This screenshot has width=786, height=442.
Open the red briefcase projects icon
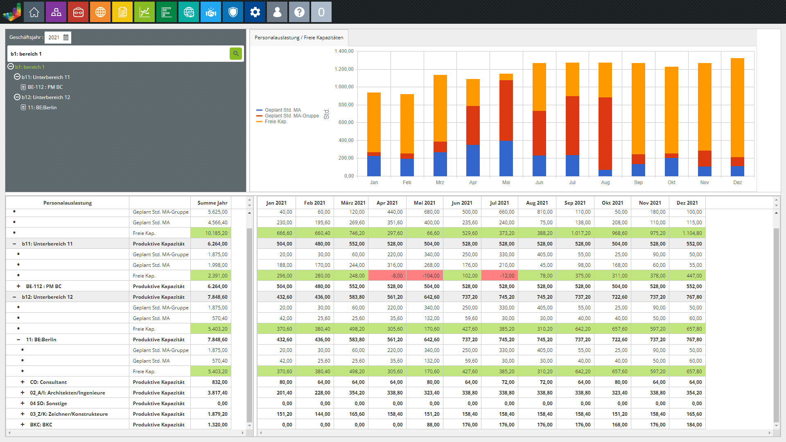coord(78,12)
